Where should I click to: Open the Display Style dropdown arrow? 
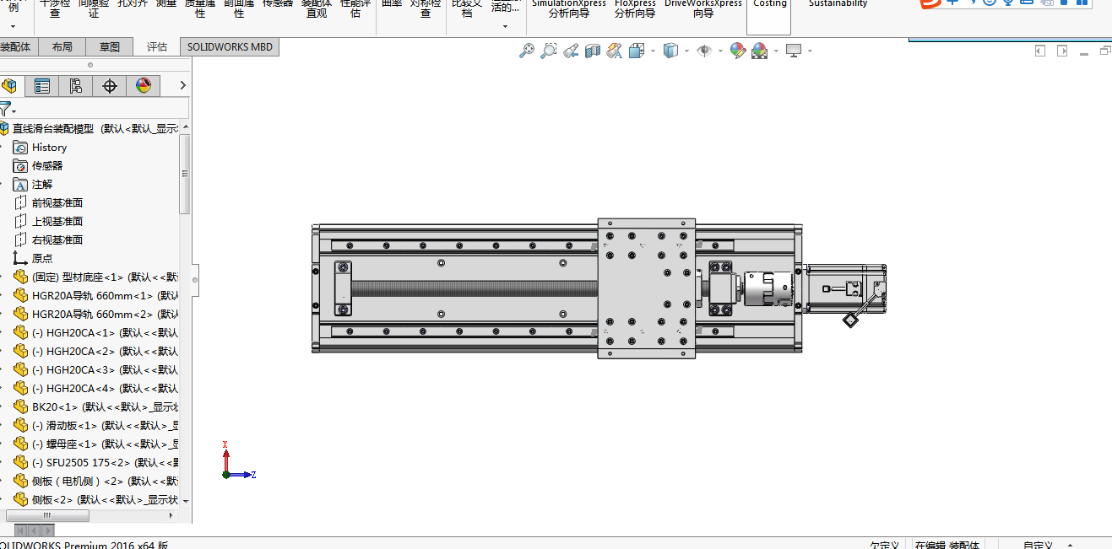pos(686,51)
